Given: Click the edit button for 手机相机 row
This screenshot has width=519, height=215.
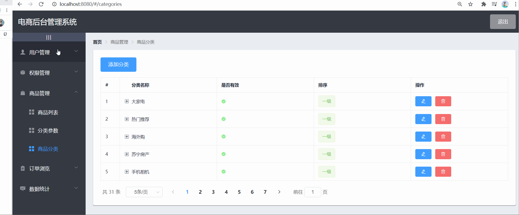Looking at the screenshot, I should click(423, 172).
